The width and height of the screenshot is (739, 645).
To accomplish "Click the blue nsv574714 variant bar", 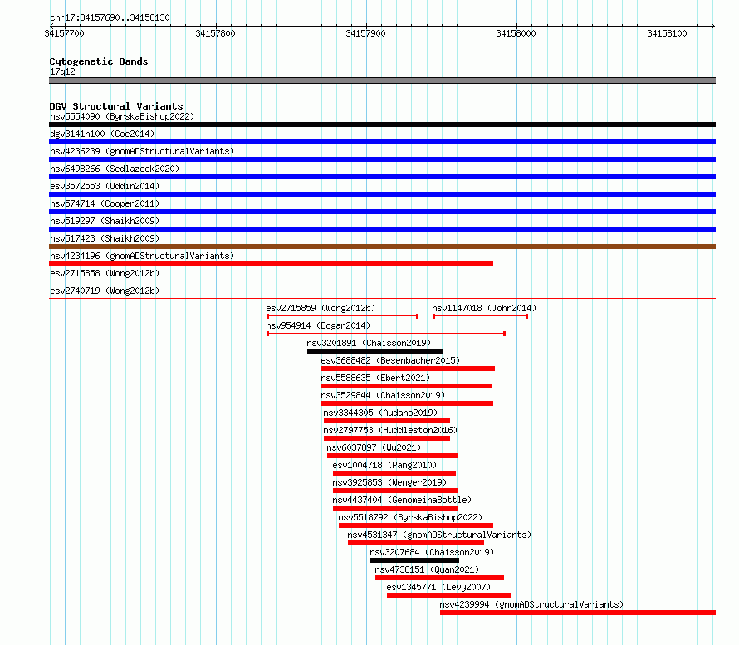I will coord(382,212).
